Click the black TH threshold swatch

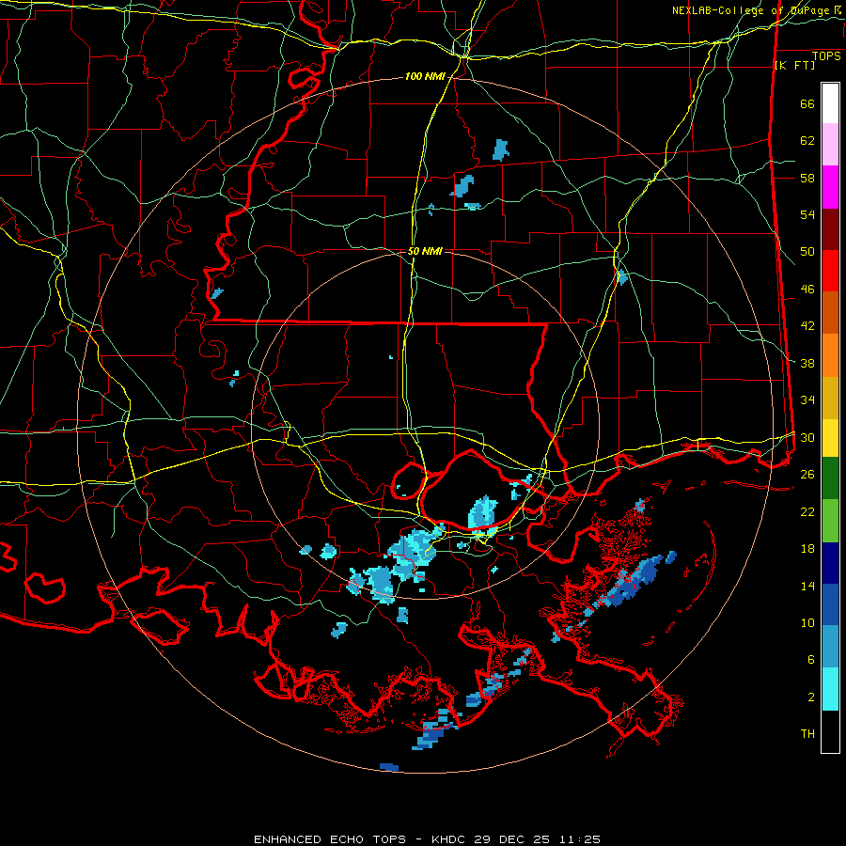tap(830, 731)
